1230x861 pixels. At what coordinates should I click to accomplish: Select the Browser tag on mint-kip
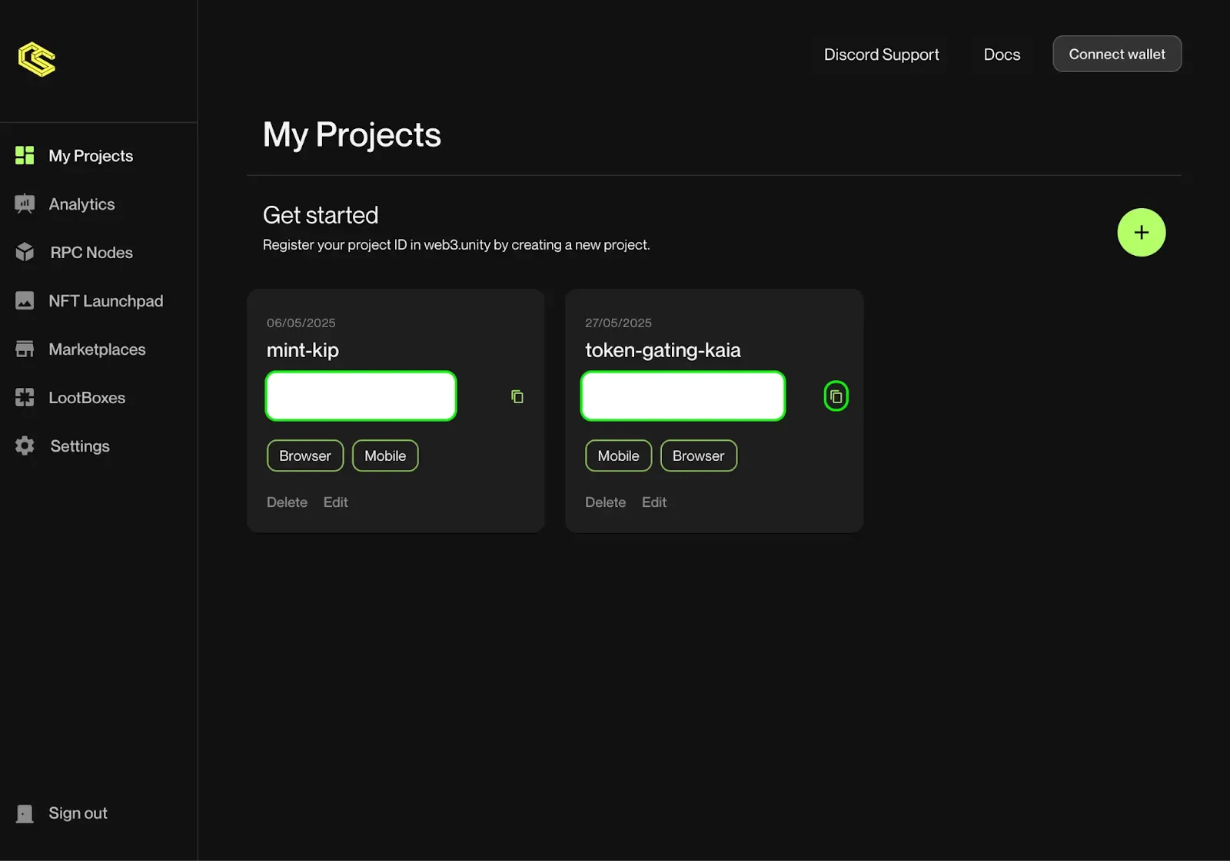[304, 456]
